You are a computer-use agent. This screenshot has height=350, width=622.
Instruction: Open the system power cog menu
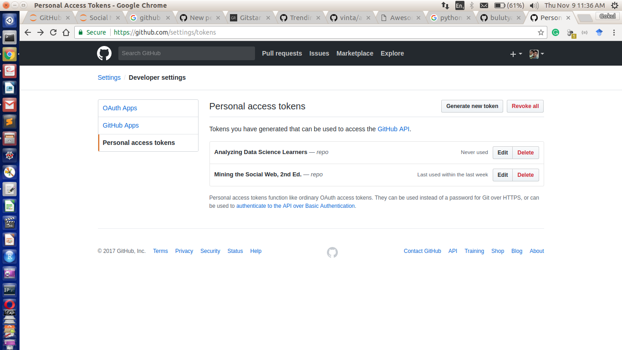coord(614,5)
